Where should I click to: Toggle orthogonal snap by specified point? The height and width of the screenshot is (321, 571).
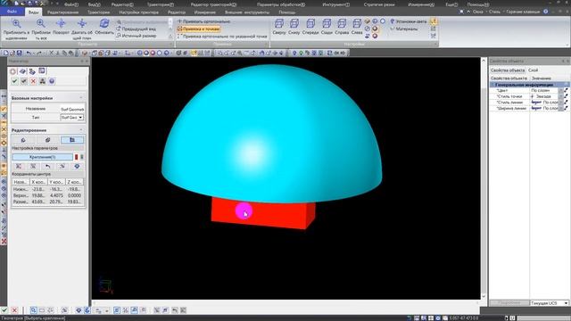coord(222,37)
